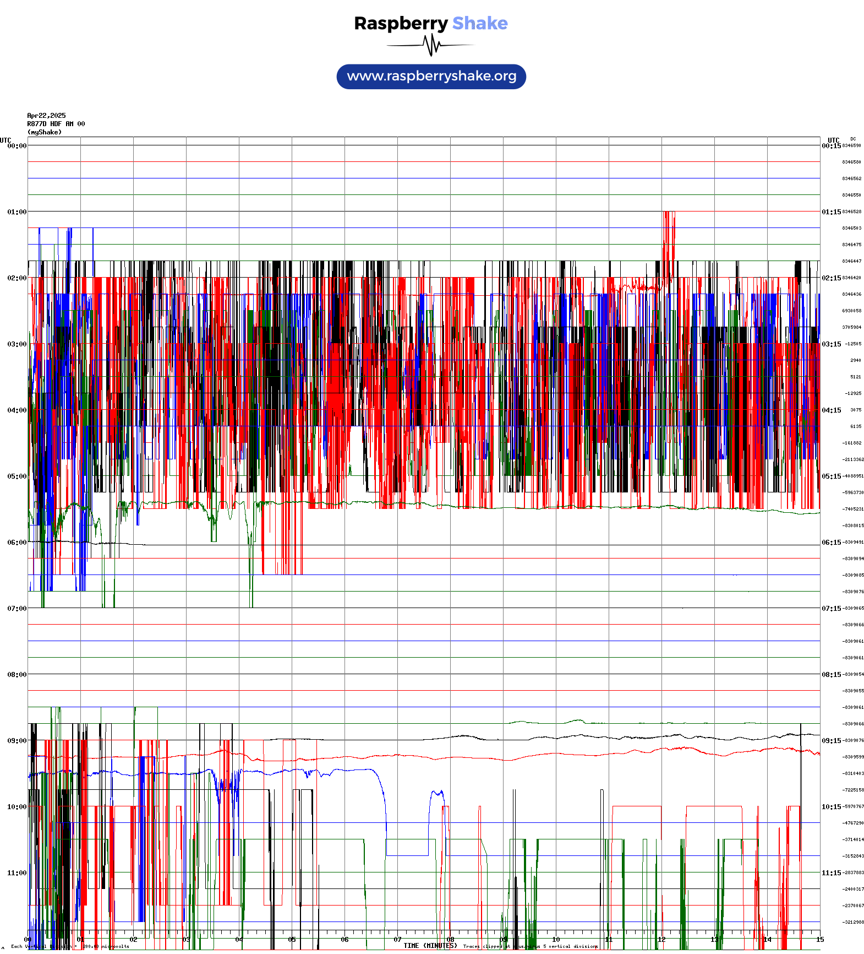
Task: Click the 'Each Vertical Division' microvolts note
Action: click(70, 946)
